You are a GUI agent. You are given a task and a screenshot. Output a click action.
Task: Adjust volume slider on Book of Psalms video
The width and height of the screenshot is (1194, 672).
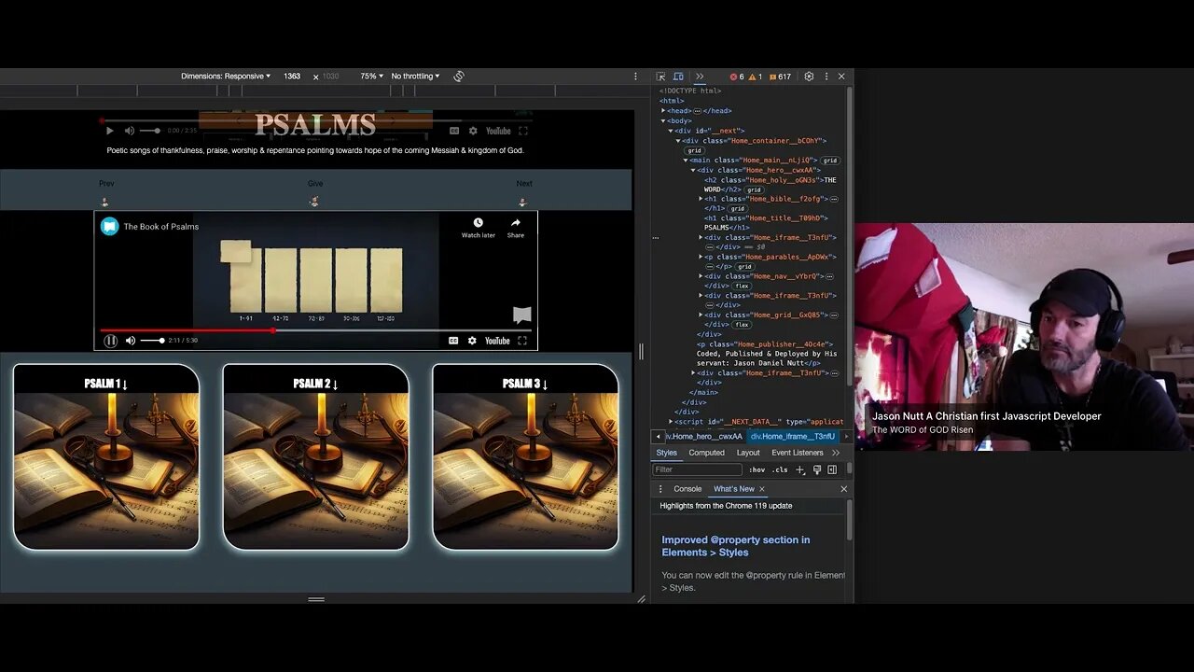point(152,341)
